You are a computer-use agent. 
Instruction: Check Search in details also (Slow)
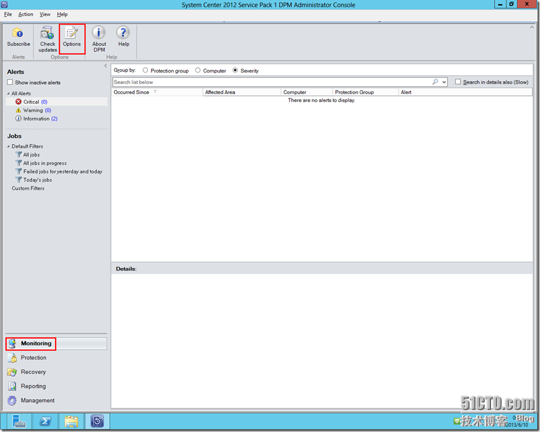coord(458,82)
